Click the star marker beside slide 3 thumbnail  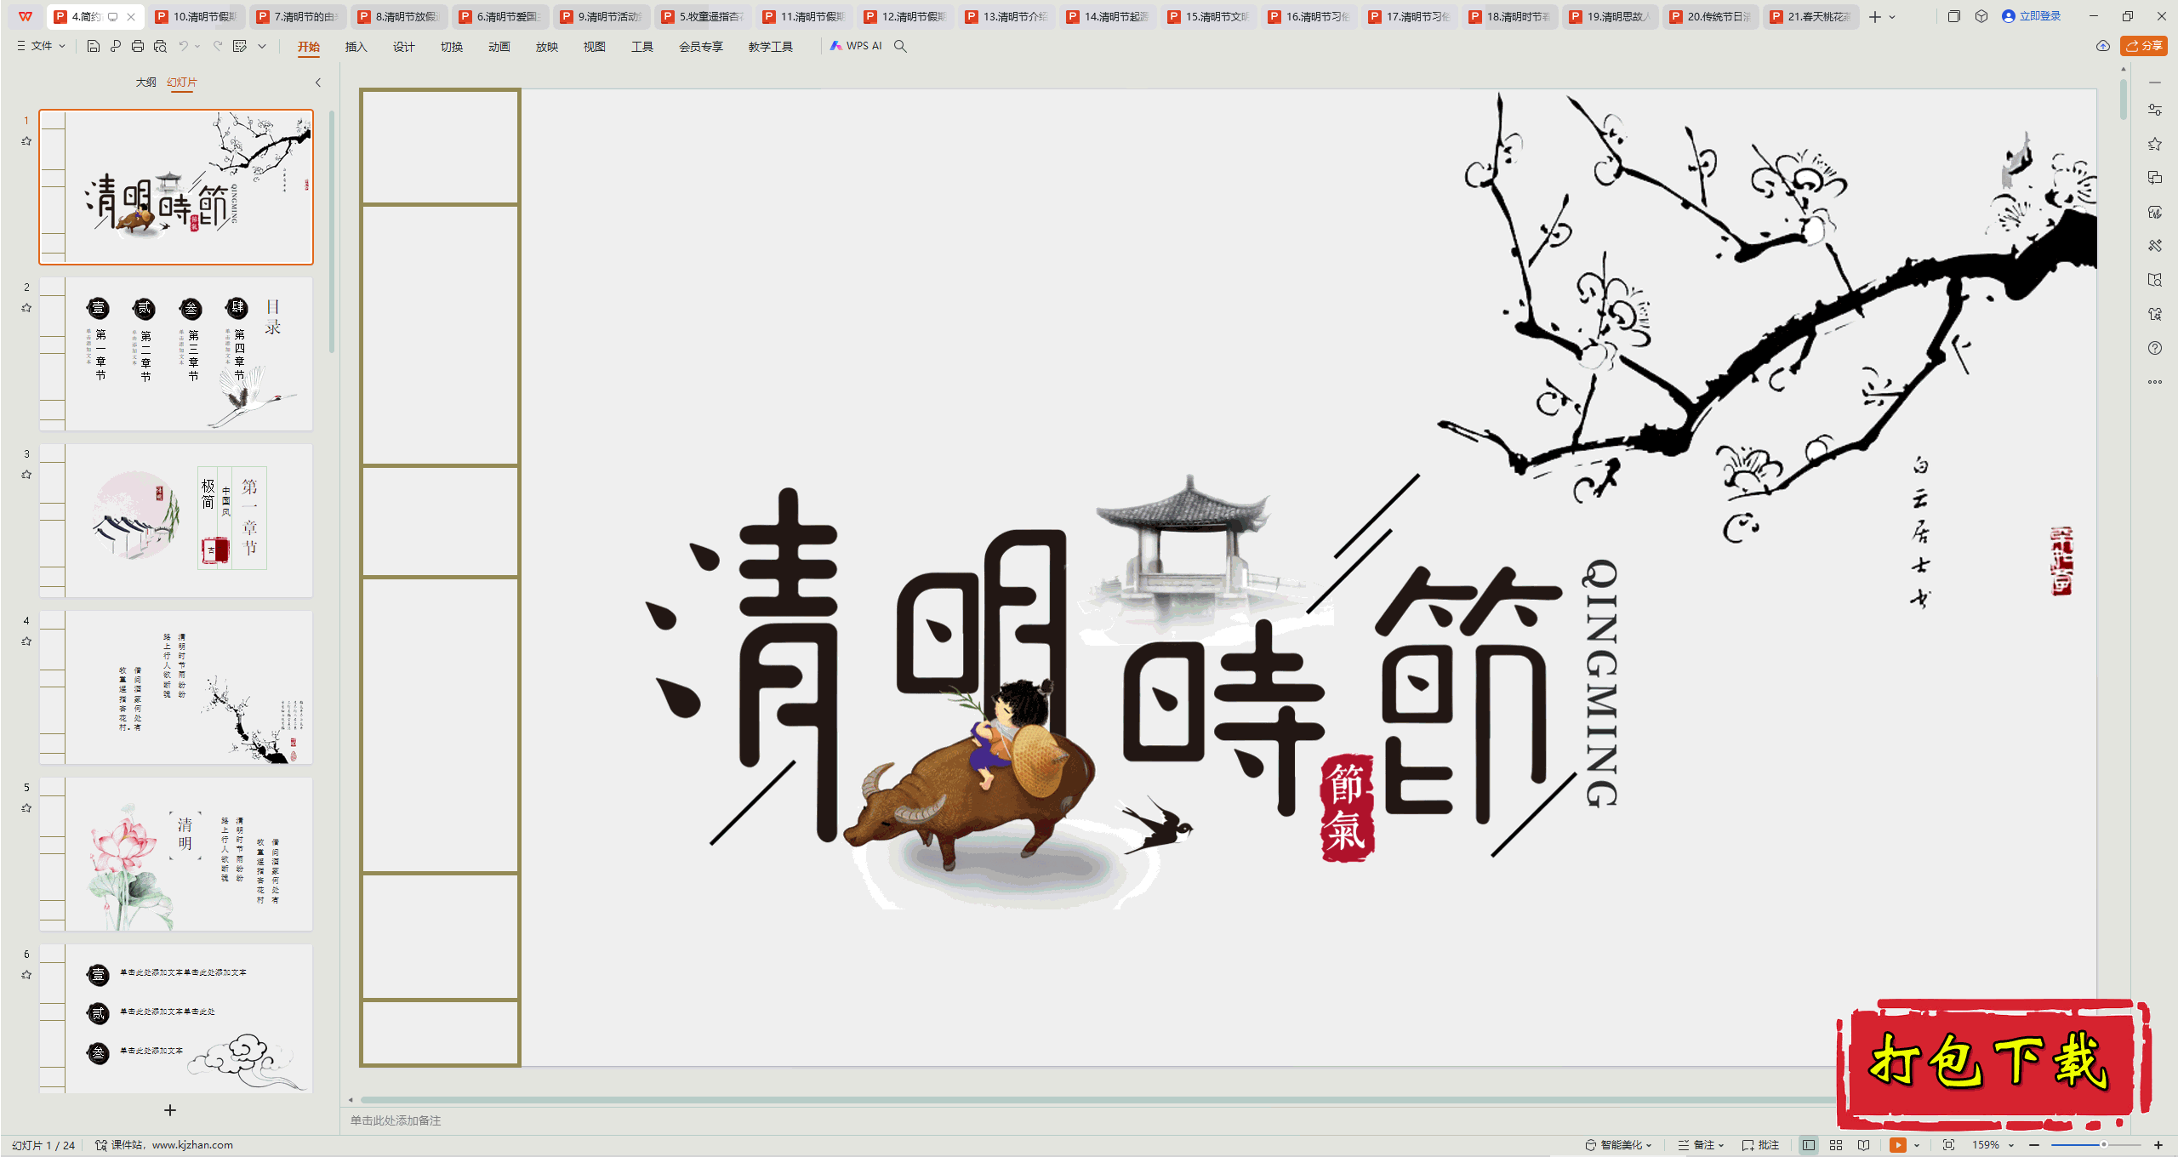(x=26, y=475)
